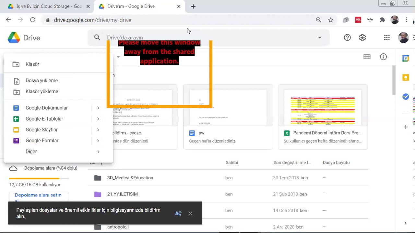The image size is (415, 233).
Task: Expand Google Dokümanlar submenu arrow
Action: [98, 108]
